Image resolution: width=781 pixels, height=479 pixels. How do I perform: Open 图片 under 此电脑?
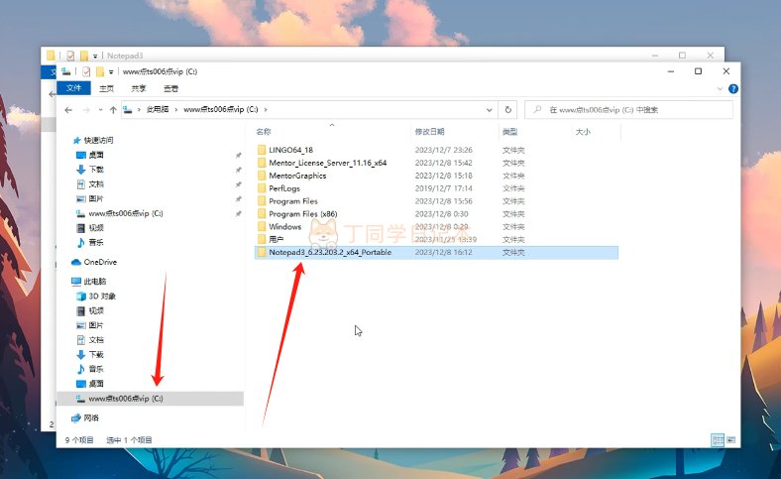[x=96, y=325]
